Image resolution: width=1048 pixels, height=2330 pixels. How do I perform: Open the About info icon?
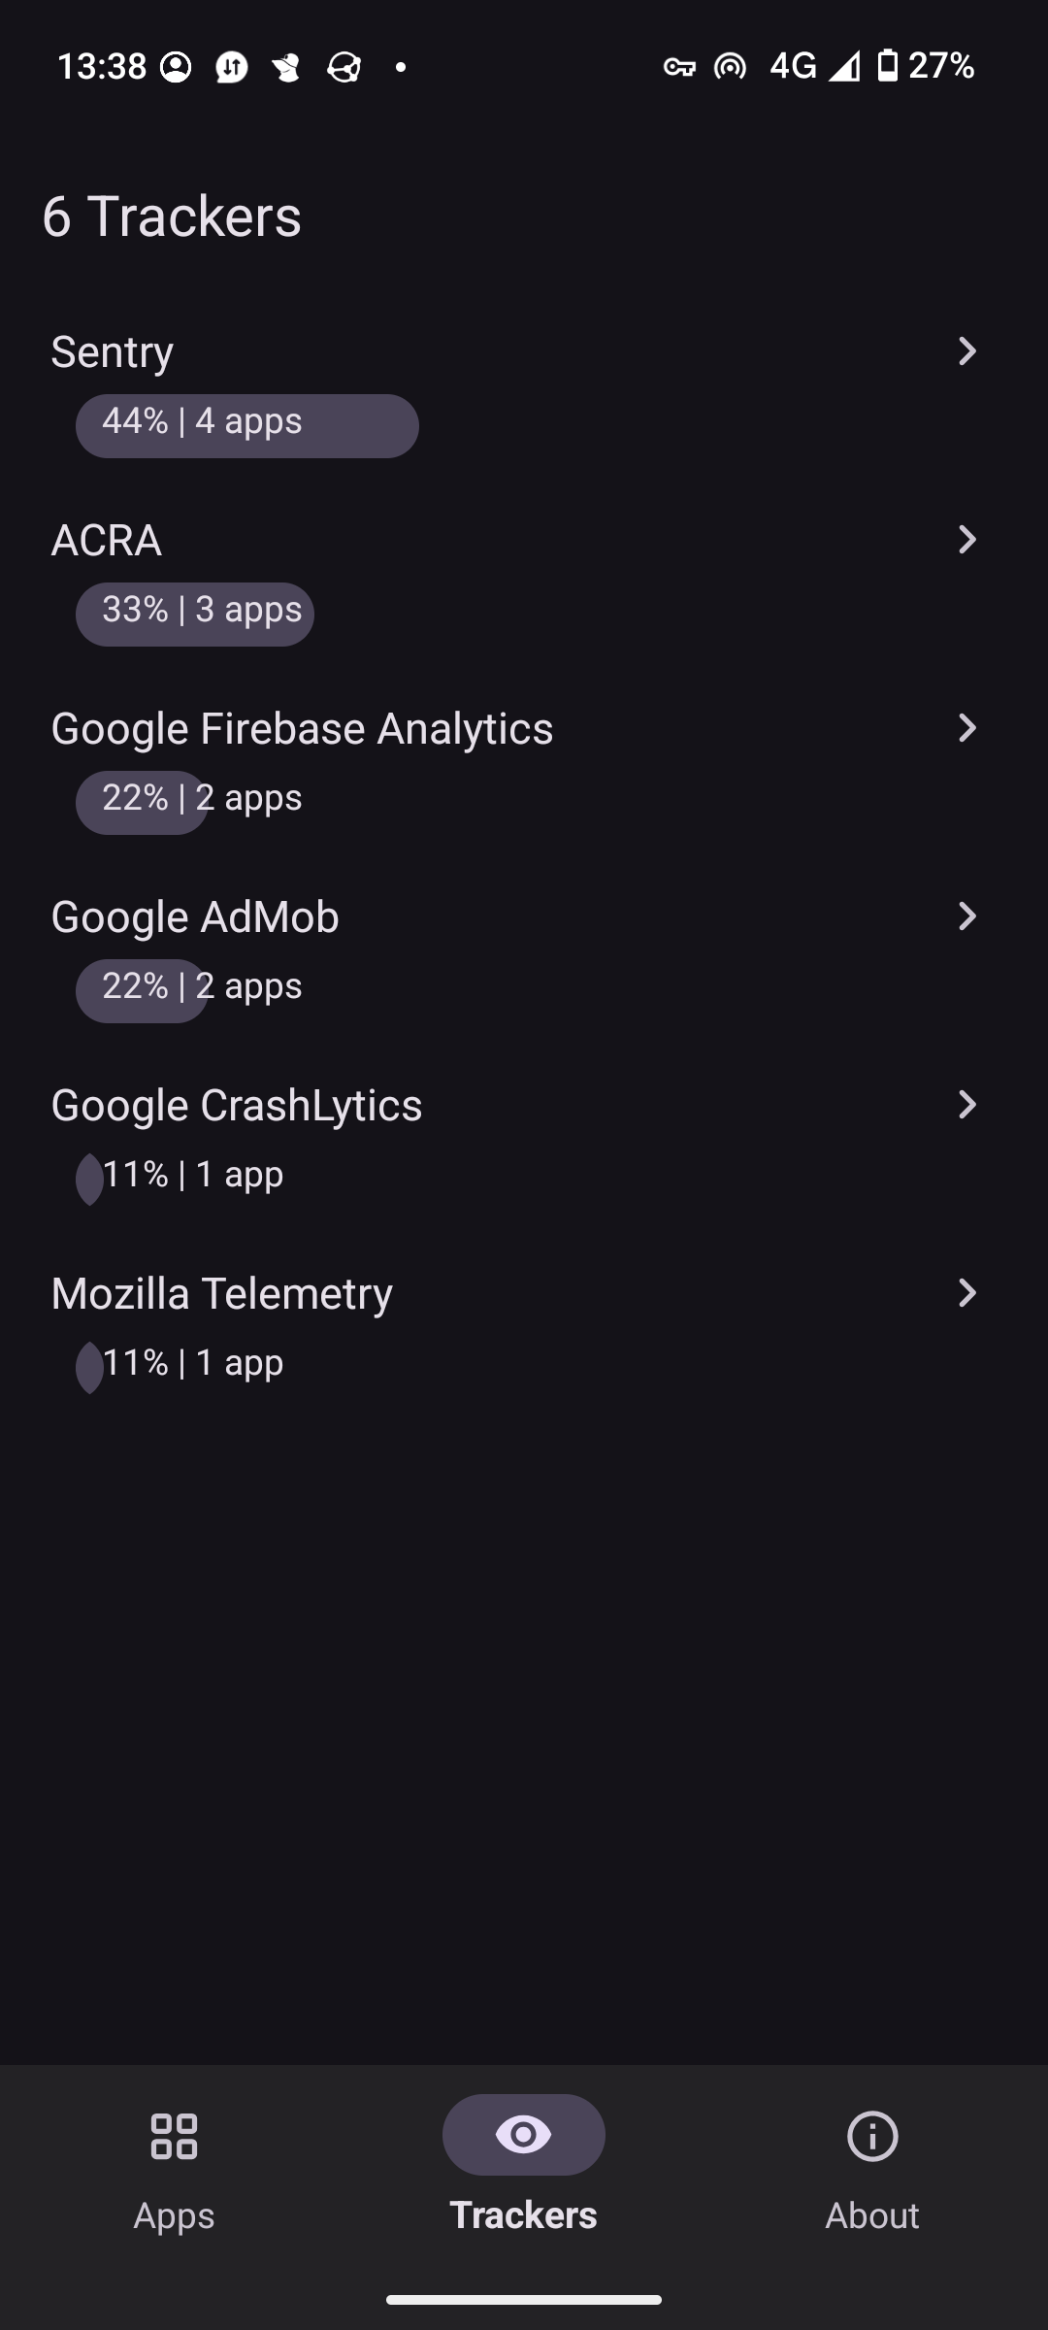click(x=872, y=2136)
